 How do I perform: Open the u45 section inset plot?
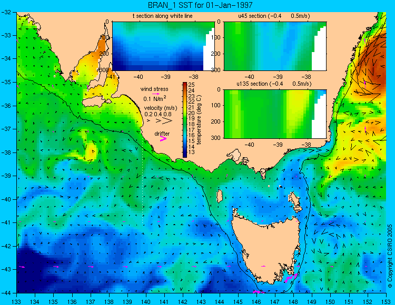275,46
